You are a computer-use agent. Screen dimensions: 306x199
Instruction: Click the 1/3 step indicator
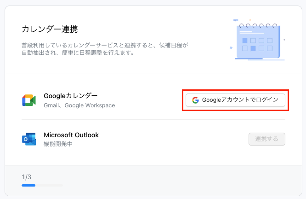pos(26,177)
